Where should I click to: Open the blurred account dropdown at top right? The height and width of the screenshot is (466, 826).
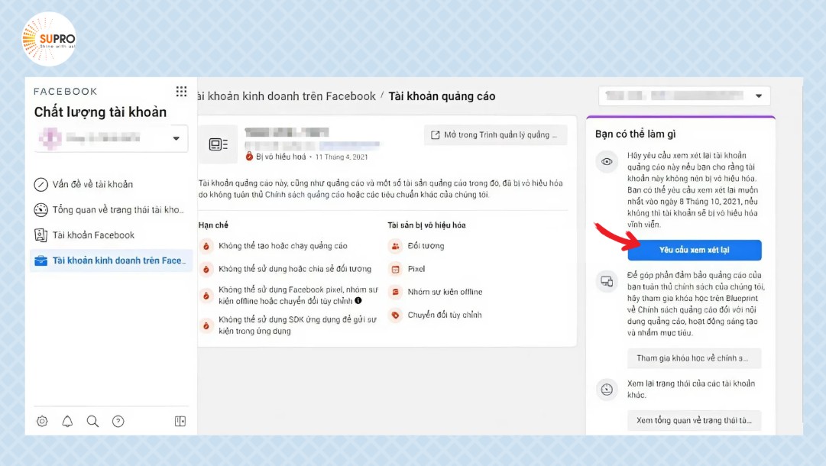(685, 95)
